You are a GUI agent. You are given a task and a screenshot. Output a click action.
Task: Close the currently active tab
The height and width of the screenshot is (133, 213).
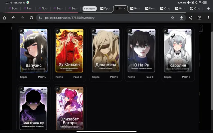pyautogui.click(x=125, y=8)
